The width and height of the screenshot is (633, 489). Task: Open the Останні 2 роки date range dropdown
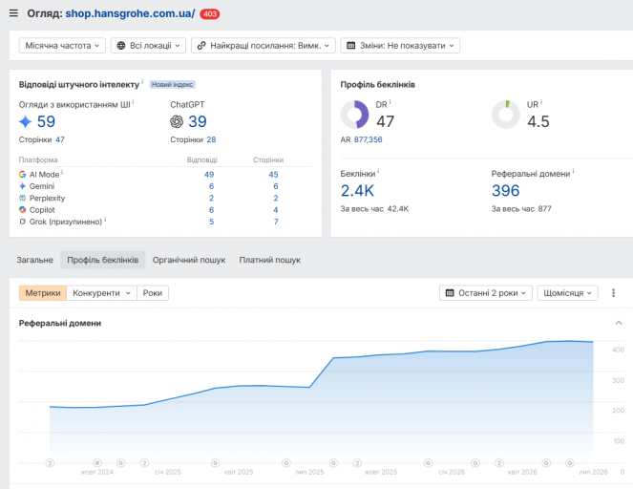(x=486, y=293)
